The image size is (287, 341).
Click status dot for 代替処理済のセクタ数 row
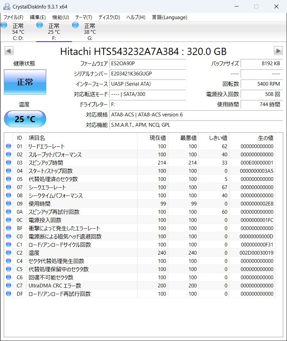(x=9, y=179)
